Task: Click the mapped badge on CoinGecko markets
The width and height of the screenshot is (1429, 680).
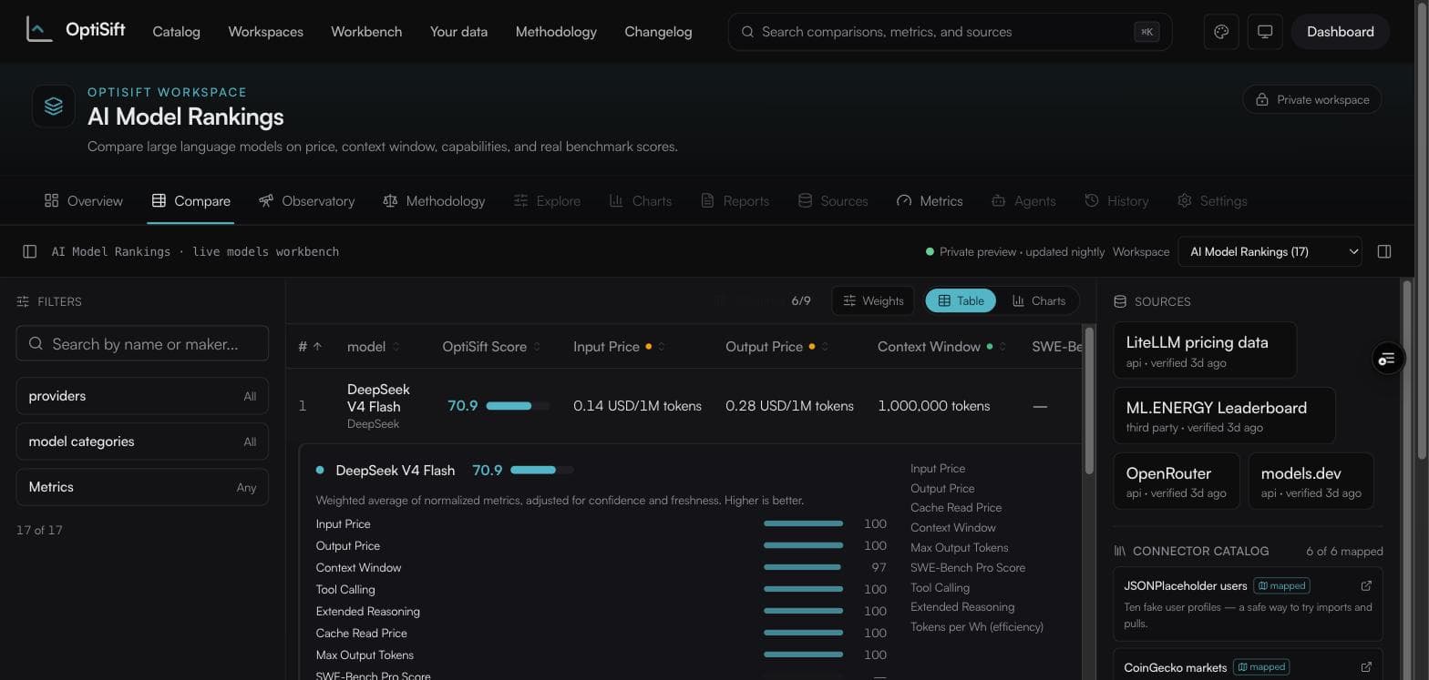Action: pyautogui.click(x=1261, y=667)
